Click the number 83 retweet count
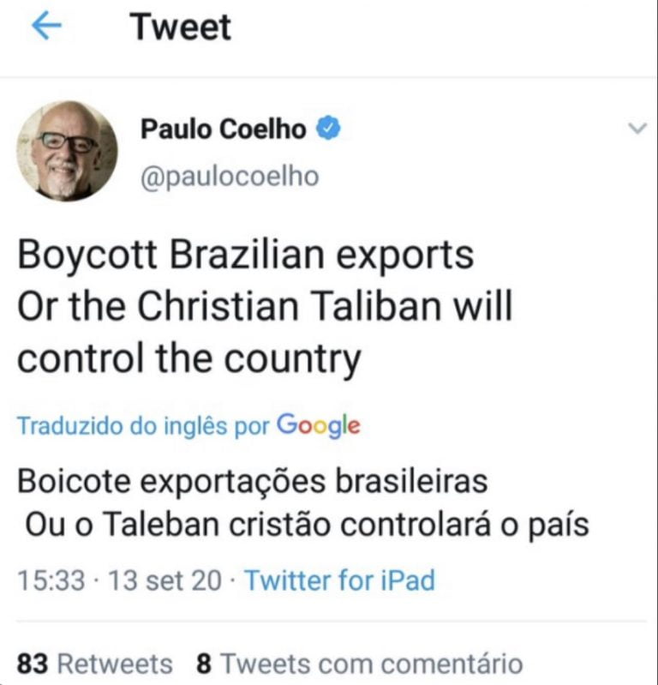658x685 pixels. pyautogui.click(x=33, y=664)
